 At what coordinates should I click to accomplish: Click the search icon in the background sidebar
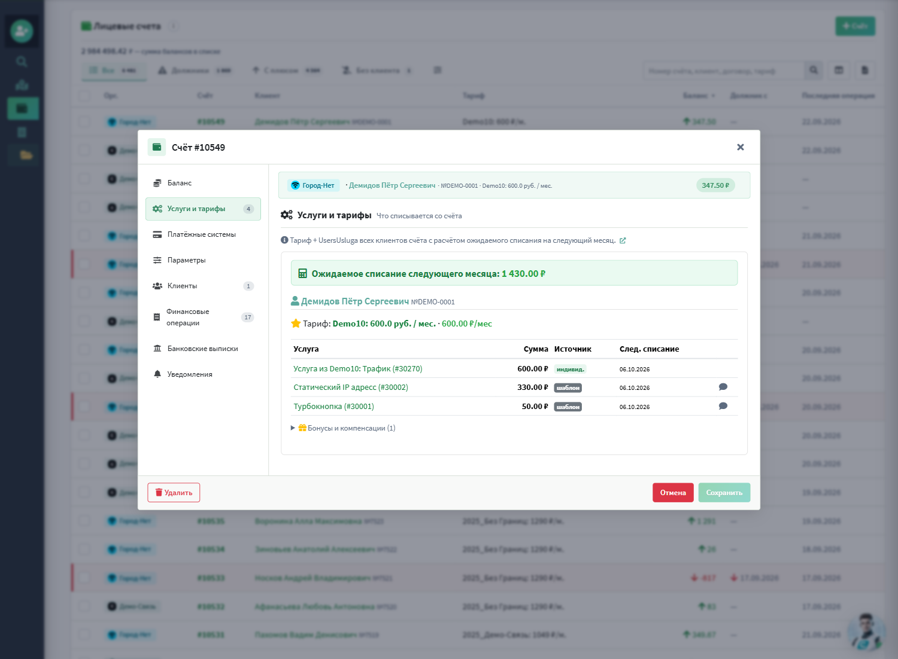point(22,62)
